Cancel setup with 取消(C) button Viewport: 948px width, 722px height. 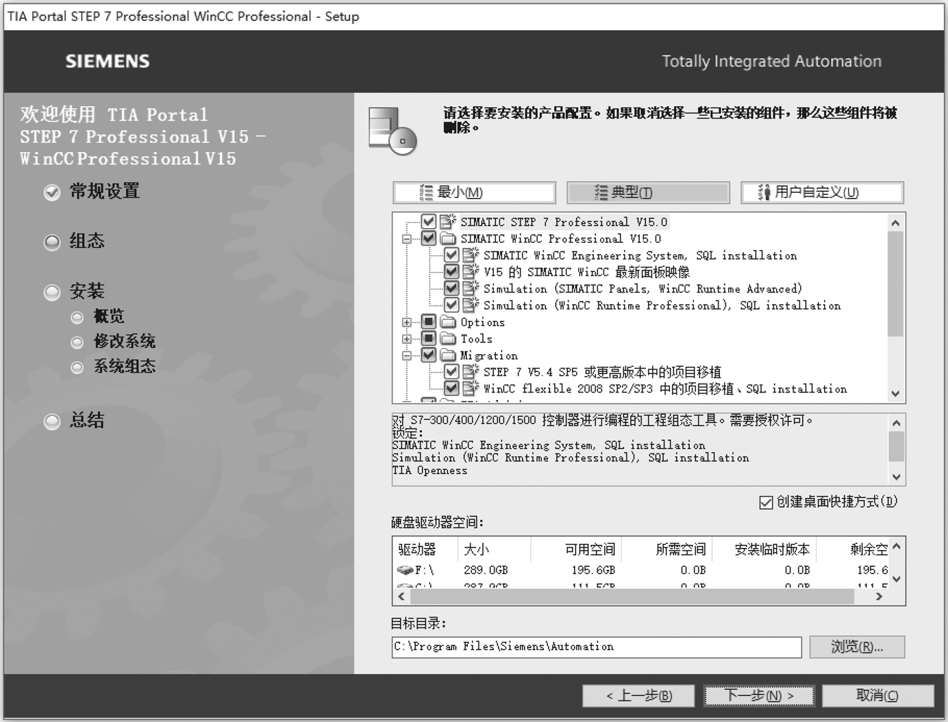[877, 696]
